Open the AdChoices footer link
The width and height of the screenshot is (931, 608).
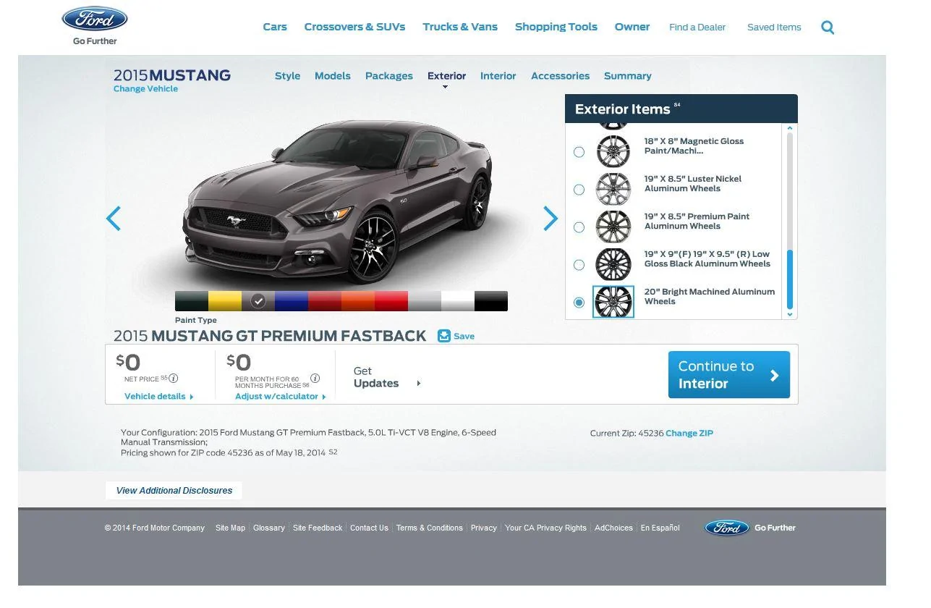pyautogui.click(x=613, y=528)
